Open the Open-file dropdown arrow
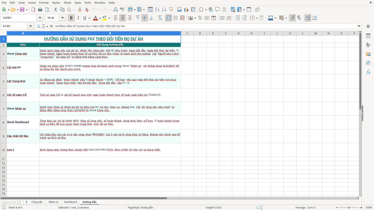Screen dimensions: 374x210 (x=17, y=10)
